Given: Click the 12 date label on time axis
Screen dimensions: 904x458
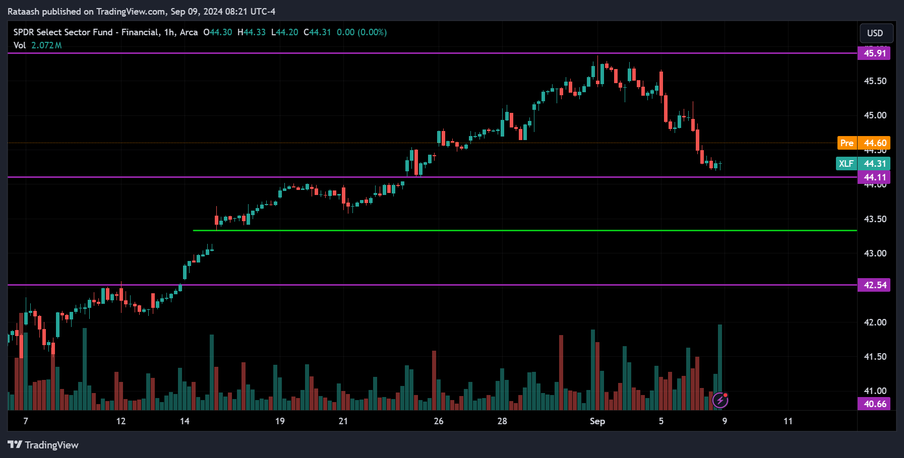Looking at the screenshot, I should point(121,421).
